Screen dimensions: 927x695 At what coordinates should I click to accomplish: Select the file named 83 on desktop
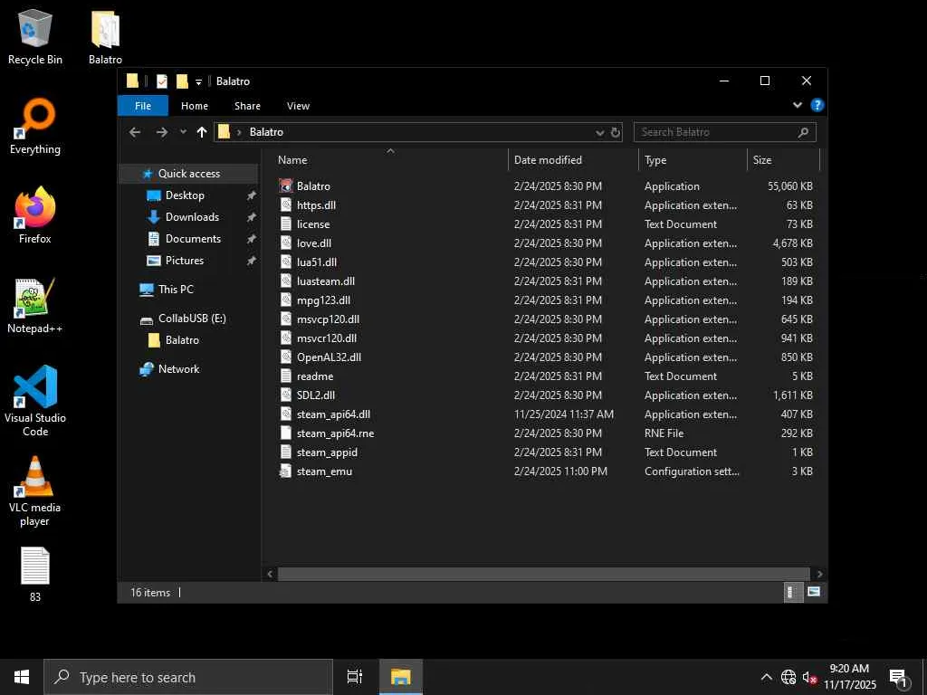(x=35, y=575)
